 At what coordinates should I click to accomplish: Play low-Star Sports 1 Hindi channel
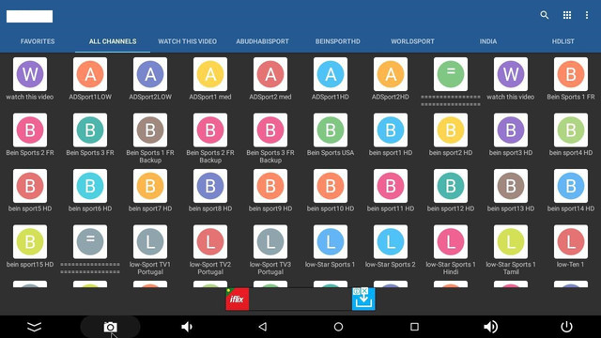coord(451,242)
